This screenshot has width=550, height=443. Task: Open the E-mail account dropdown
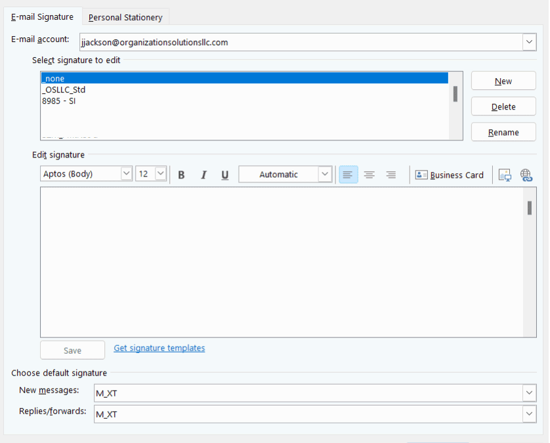click(x=529, y=42)
